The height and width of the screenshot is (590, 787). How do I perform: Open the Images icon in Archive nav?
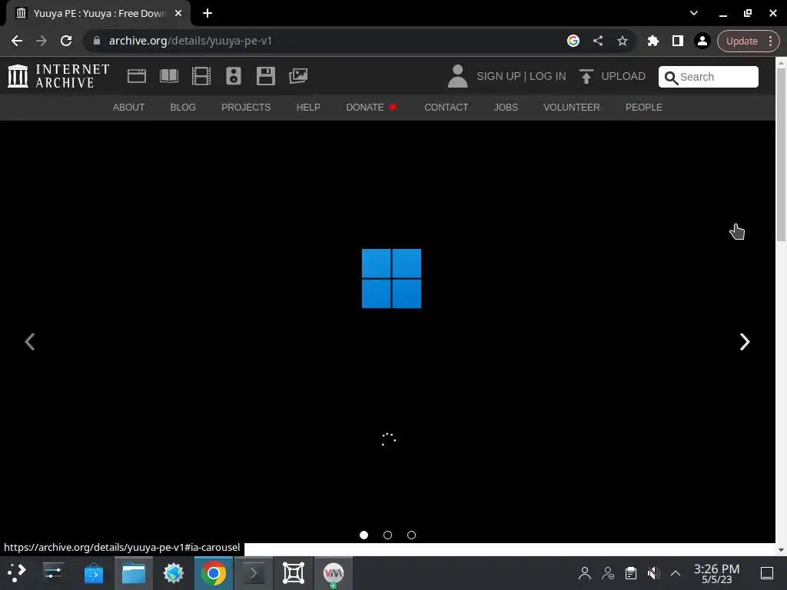coord(298,76)
